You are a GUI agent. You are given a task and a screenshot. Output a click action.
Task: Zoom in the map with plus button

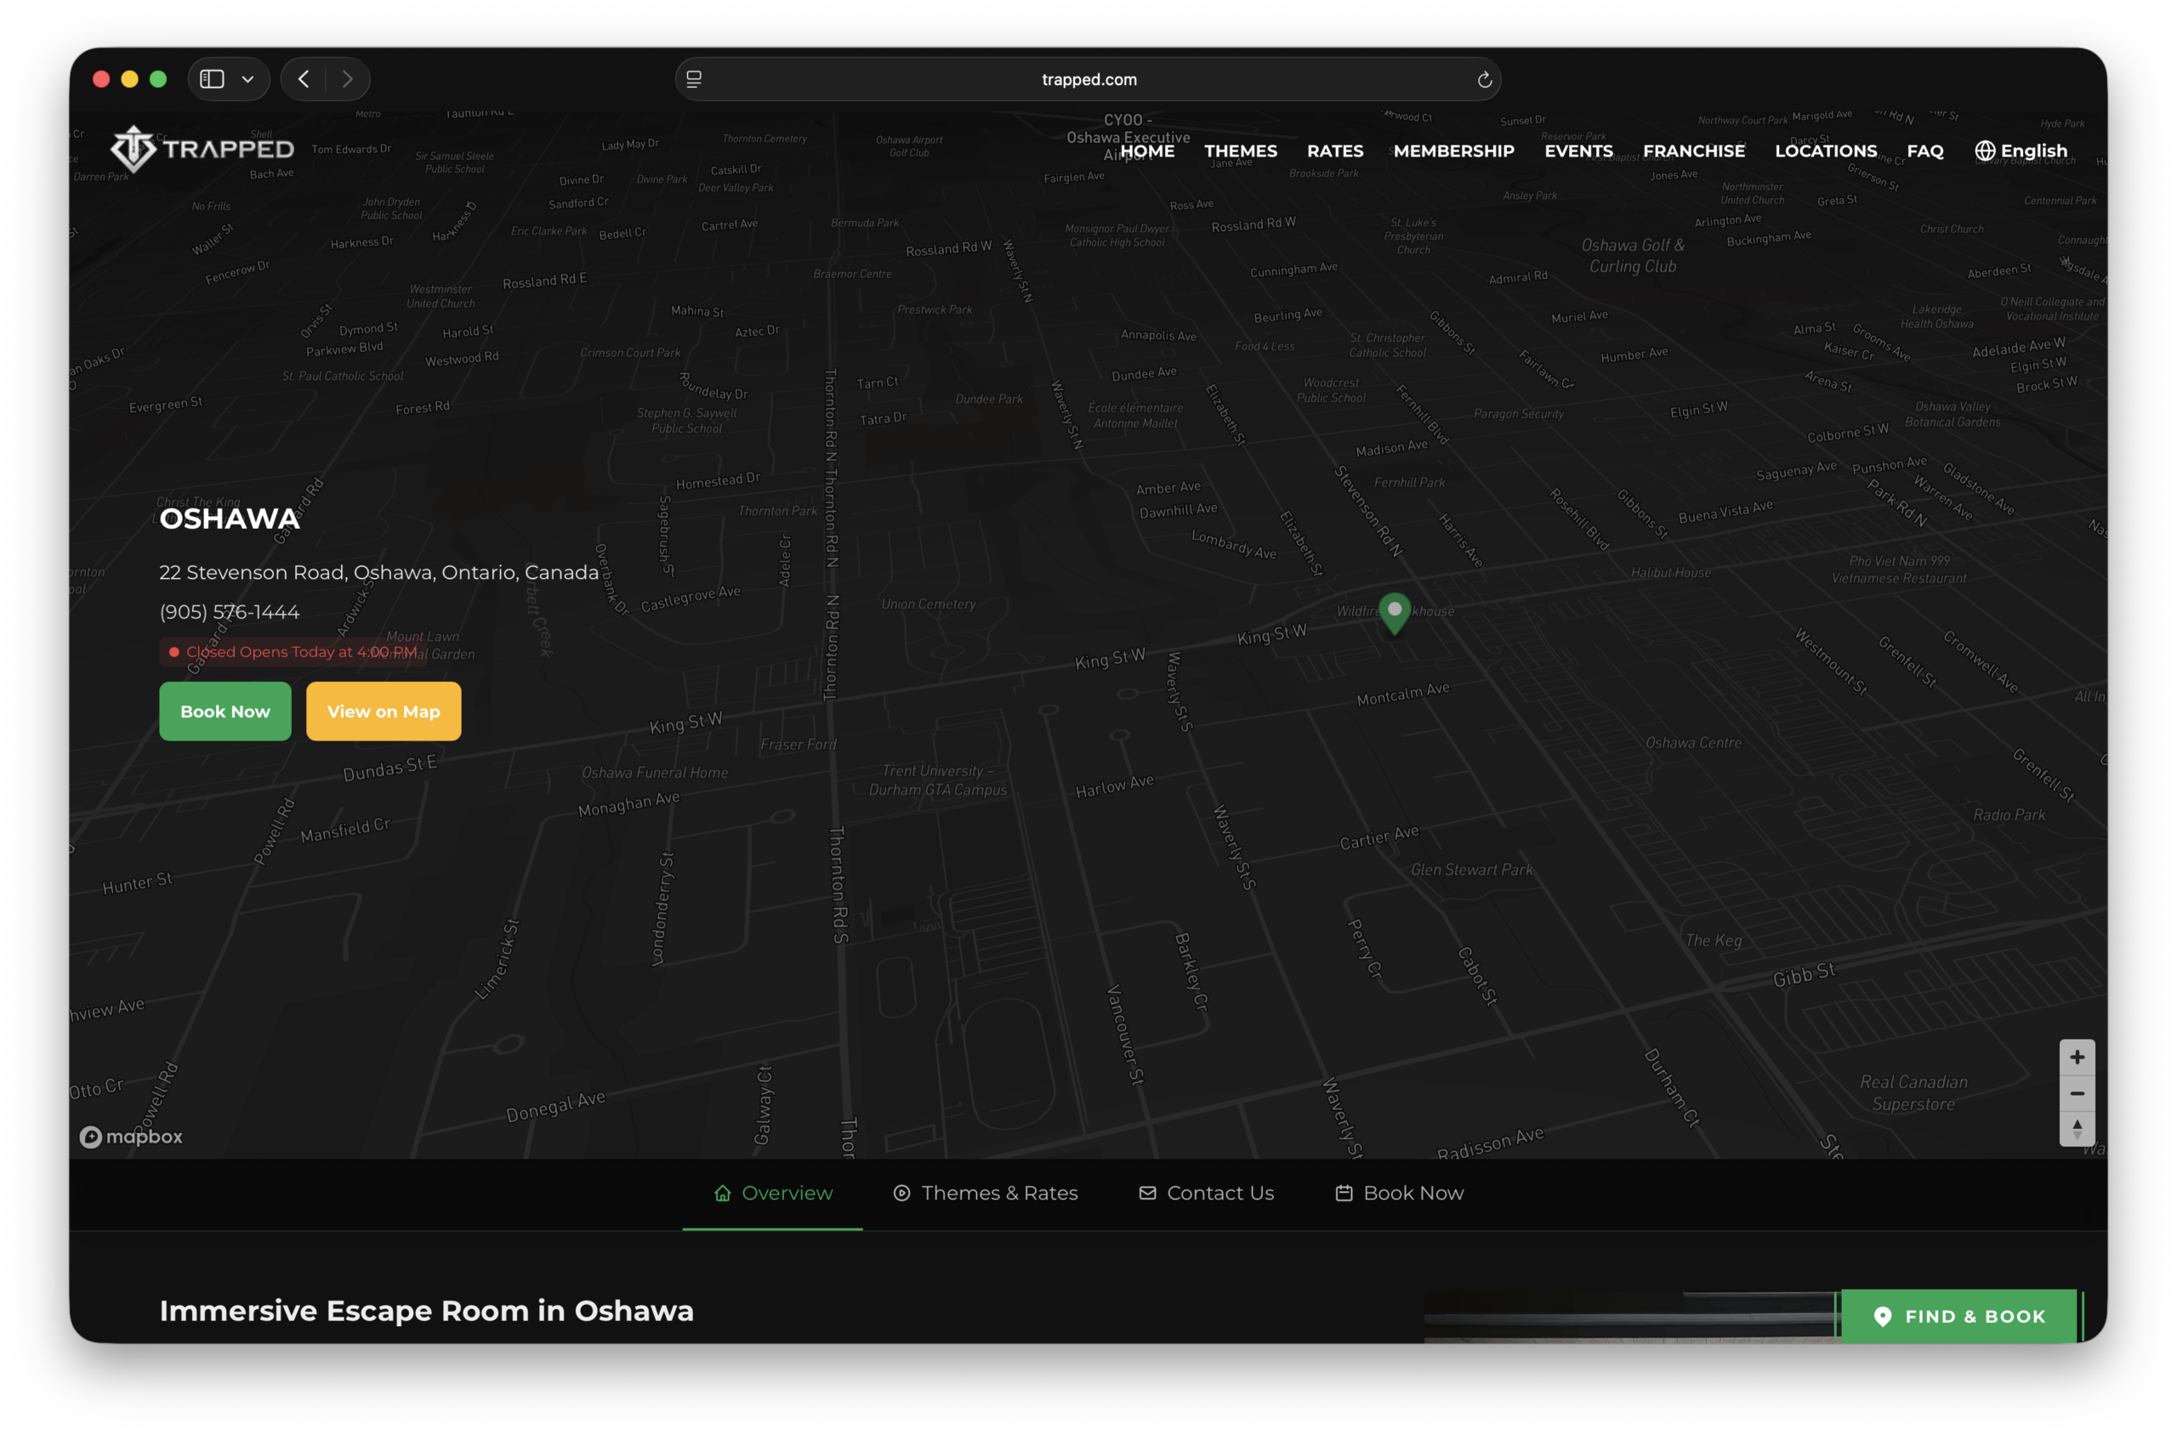pos(2077,1057)
